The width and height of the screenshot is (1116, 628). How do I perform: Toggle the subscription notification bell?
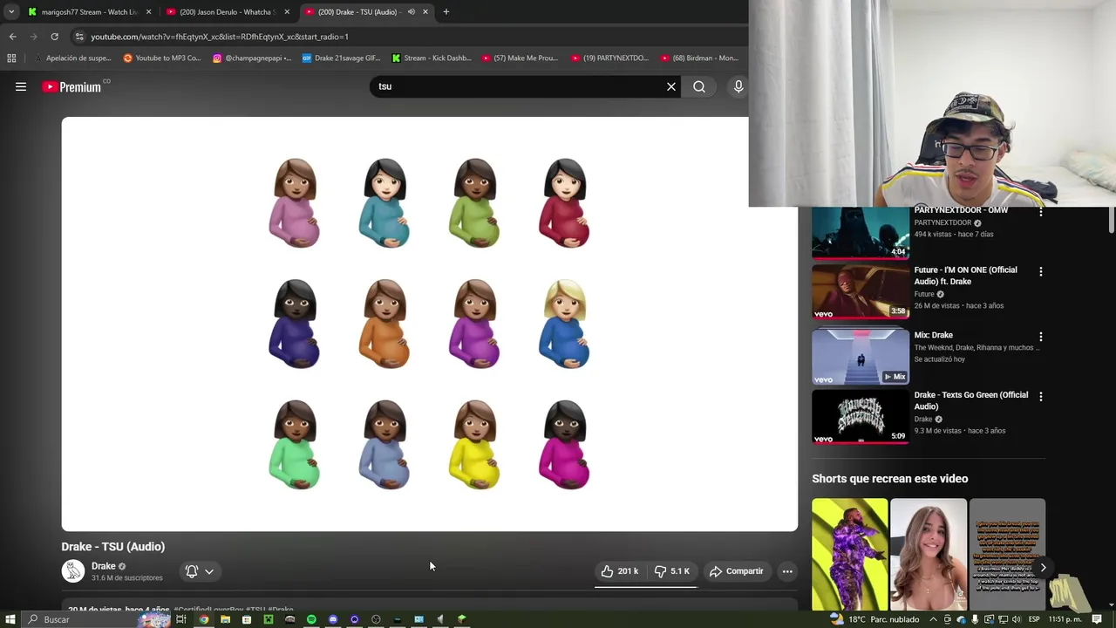click(192, 571)
